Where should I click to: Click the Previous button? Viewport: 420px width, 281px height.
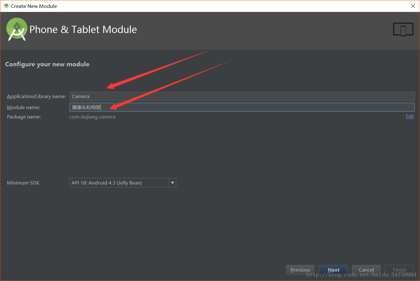300,270
